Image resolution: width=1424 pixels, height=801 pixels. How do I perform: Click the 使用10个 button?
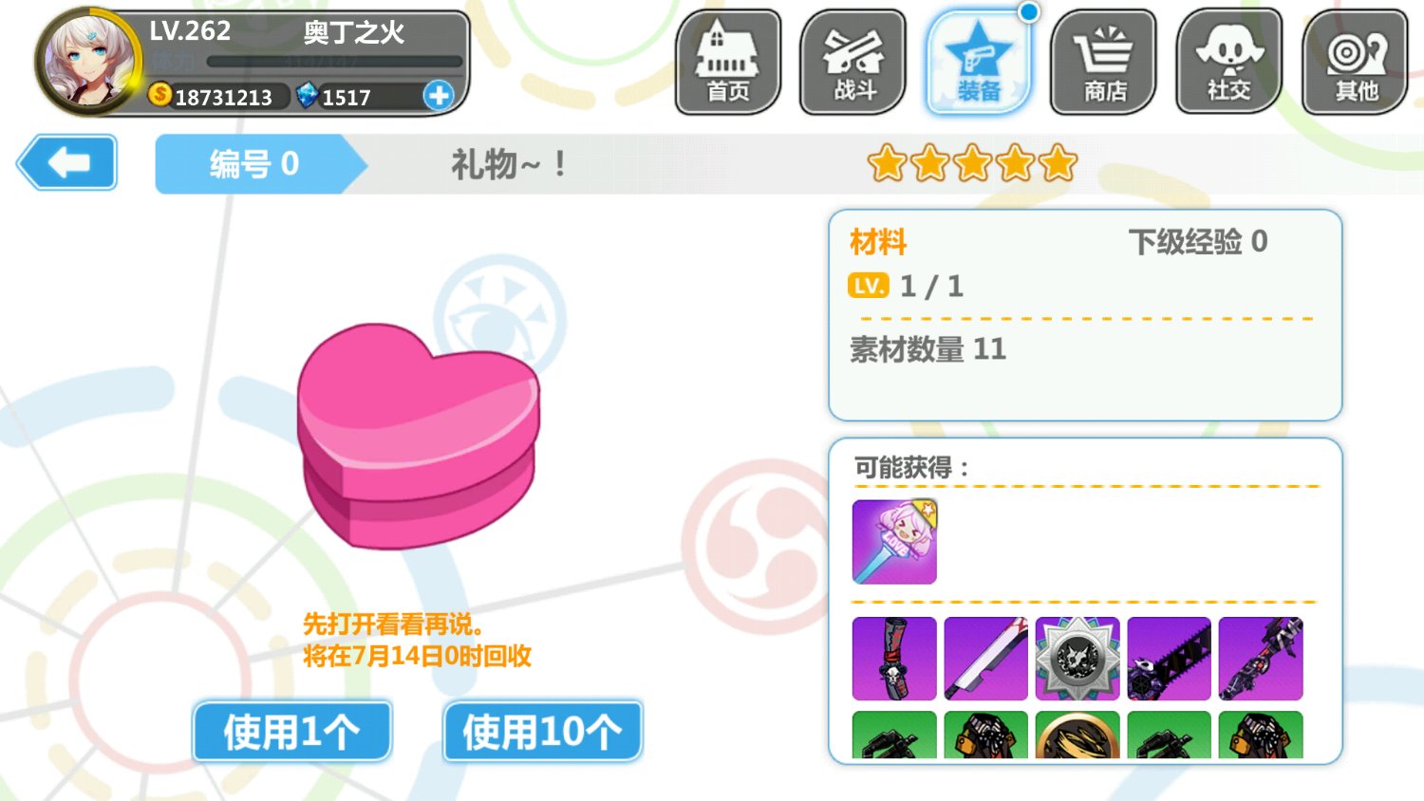coord(542,732)
